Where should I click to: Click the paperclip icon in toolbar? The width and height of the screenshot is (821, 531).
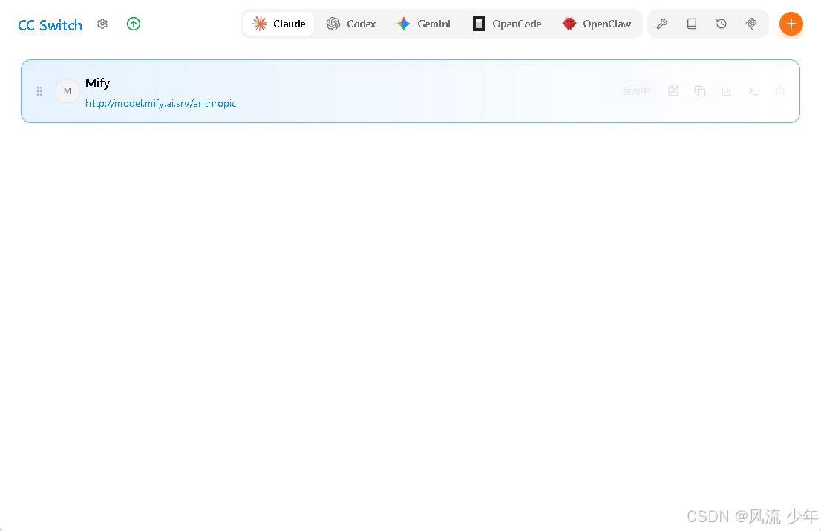click(751, 24)
